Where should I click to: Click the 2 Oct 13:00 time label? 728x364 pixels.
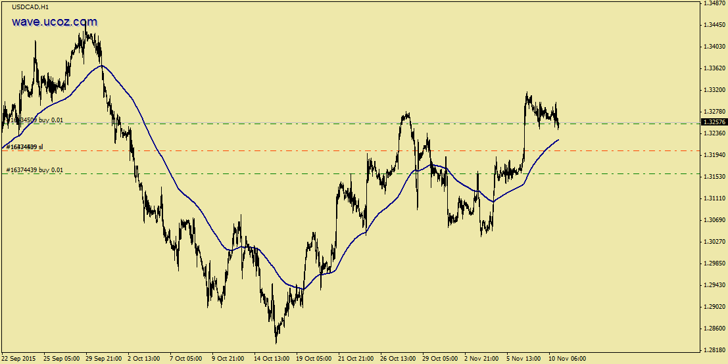coord(145,359)
